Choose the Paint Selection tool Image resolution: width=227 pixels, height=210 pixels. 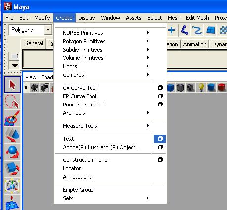click(x=12, y=118)
